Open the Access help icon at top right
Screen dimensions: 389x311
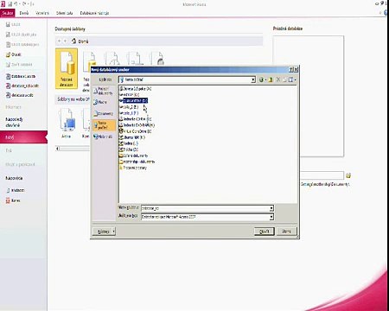386,13
